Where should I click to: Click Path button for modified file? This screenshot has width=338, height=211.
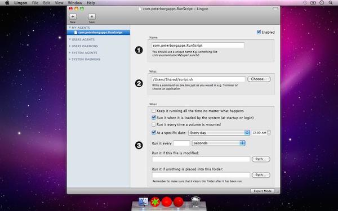[261, 159]
